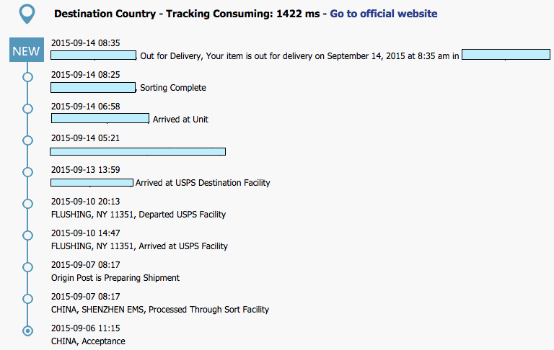Click marker beside Origin Post is Preparing Shipment
Image resolution: width=554 pixels, height=350 pixels.
point(27,266)
